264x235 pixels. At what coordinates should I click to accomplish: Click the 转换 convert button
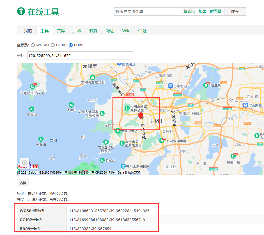23,183
